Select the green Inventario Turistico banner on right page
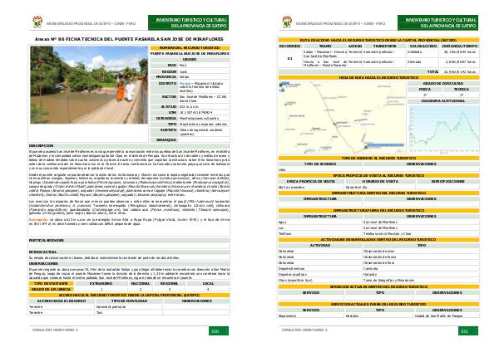499x352 pixels. coord(438,22)
